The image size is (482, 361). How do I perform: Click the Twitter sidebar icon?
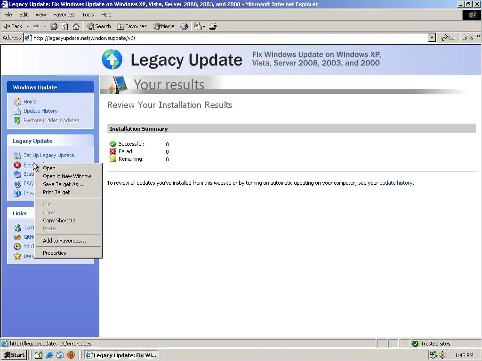[x=17, y=228]
